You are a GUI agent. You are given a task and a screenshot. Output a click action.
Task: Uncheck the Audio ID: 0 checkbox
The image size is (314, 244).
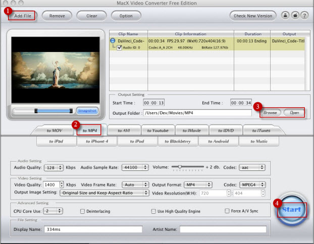[x=119, y=47]
